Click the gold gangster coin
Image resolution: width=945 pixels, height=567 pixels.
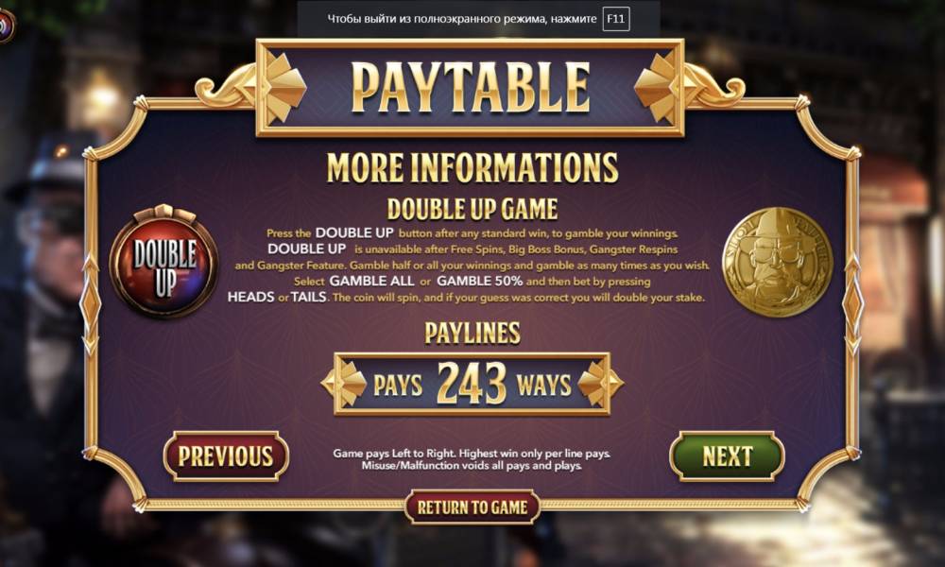778,262
